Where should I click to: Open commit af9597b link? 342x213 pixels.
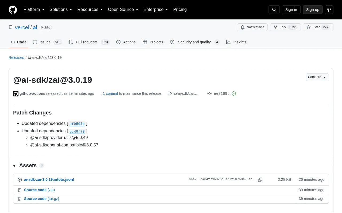point(77,124)
